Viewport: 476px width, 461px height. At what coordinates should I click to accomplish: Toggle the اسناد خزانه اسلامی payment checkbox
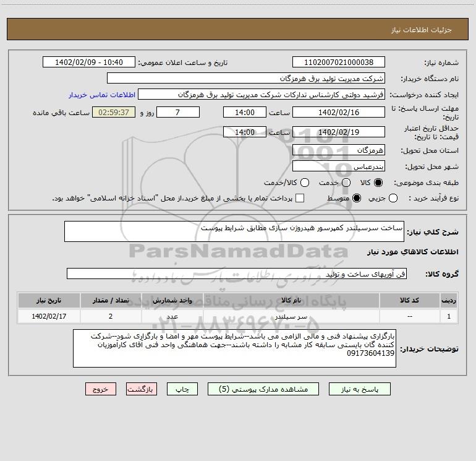[300, 198]
